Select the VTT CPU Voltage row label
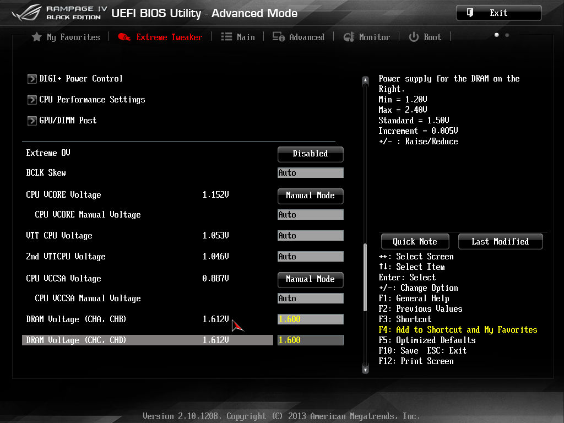 [x=59, y=236]
